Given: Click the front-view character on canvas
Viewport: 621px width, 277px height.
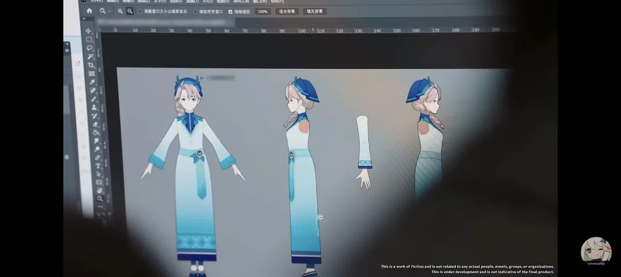Looking at the screenshot, I should [193, 176].
